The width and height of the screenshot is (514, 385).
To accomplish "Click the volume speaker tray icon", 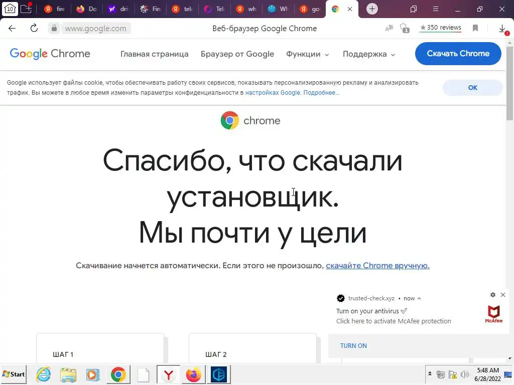I will coord(464,374).
